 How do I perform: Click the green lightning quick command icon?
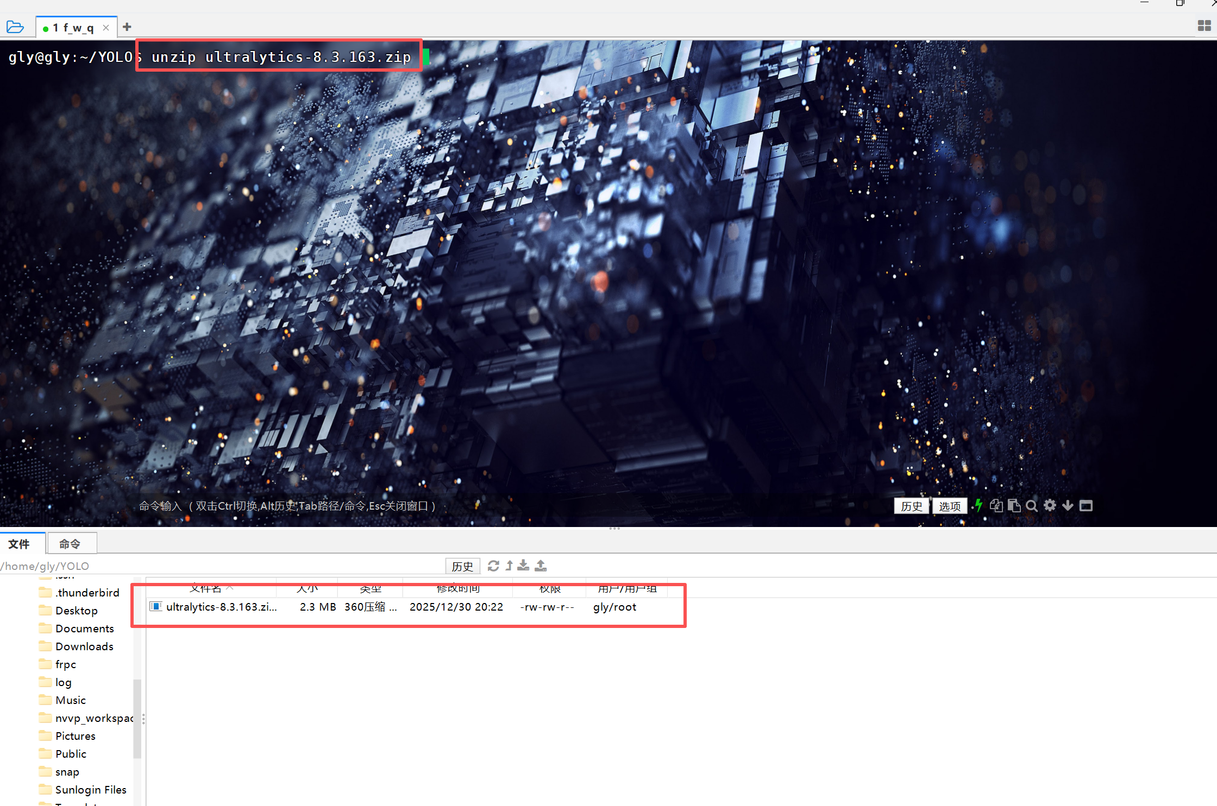(978, 505)
